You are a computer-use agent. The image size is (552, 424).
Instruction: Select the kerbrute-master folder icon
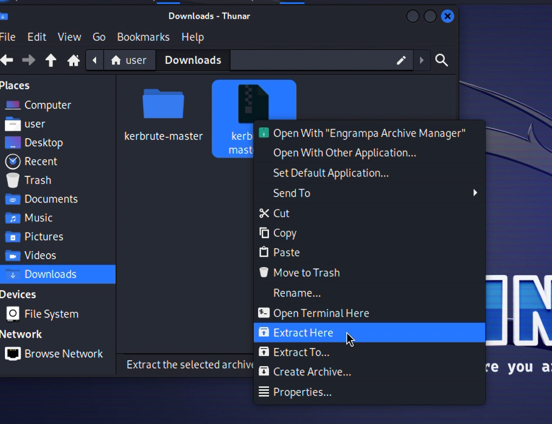(163, 105)
